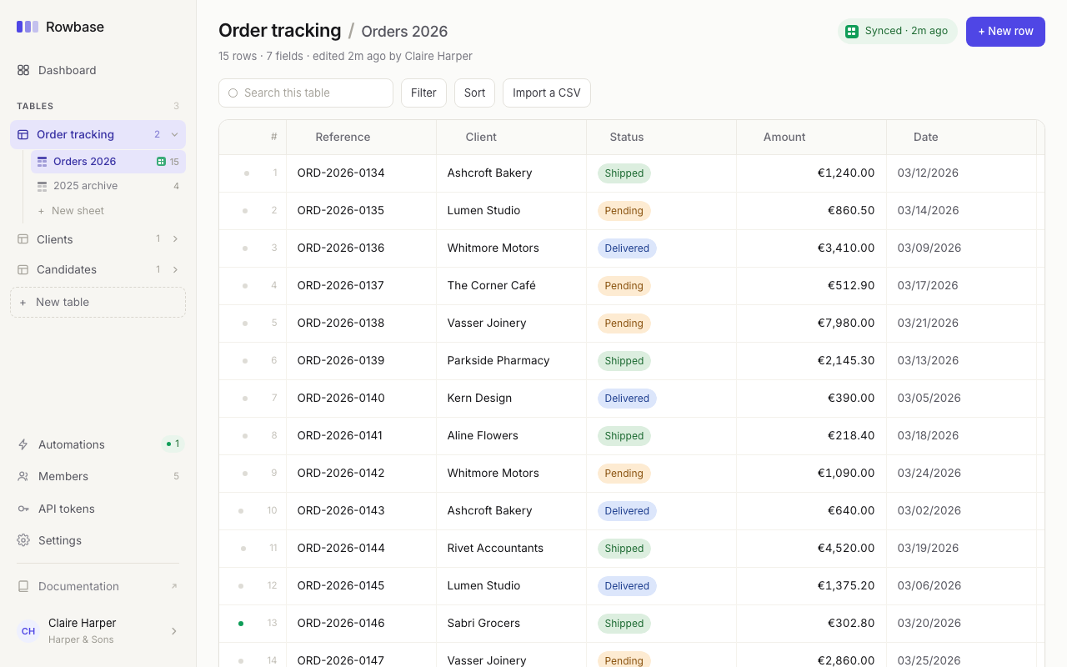The height and width of the screenshot is (667, 1067).
Task: Click the Sort button
Action: click(474, 93)
